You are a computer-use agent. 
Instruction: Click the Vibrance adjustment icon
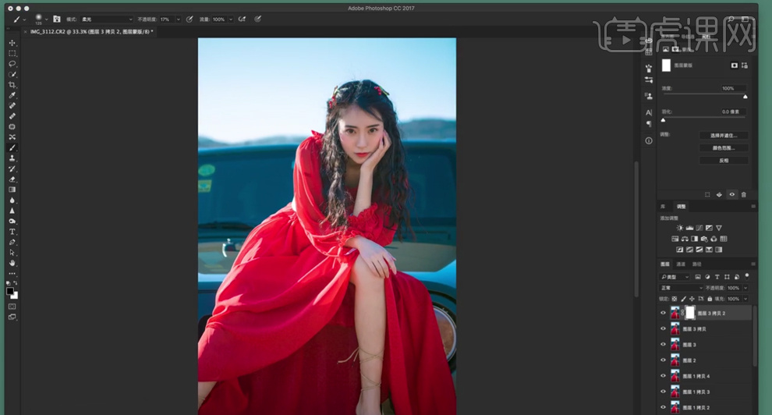719,228
